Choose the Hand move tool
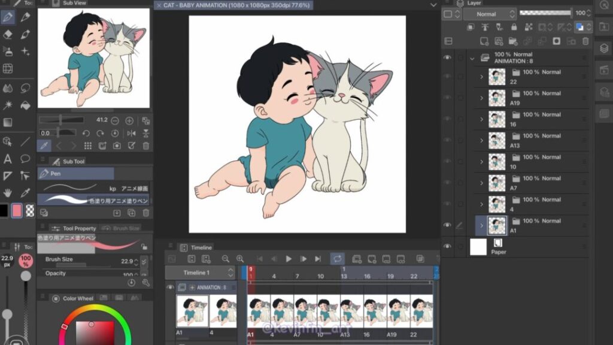Image resolution: width=613 pixels, height=345 pixels. click(x=8, y=193)
